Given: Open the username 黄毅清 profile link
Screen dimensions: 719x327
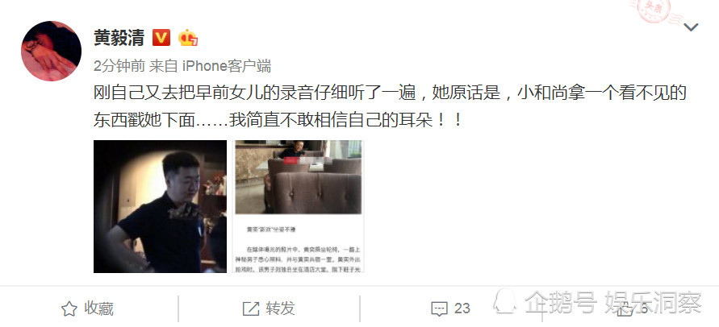Looking at the screenshot, I should coord(119,38).
